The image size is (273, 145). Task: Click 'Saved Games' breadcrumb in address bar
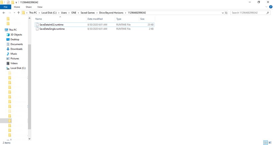[88, 13]
